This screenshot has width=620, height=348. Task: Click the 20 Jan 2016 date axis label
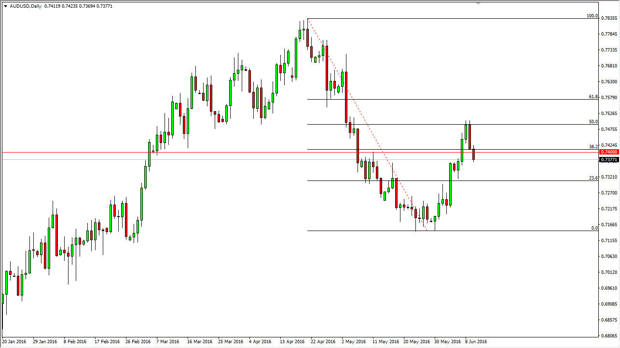pyautogui.click(x=15, y=341)
